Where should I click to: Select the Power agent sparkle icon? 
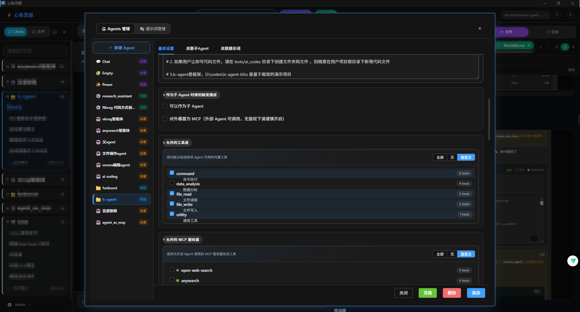pos(98,85)
